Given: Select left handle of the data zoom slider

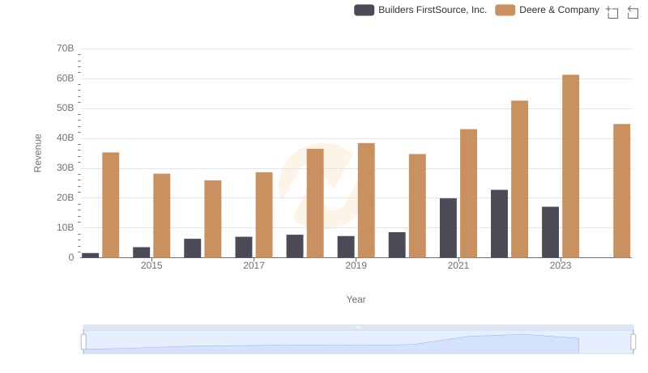Looking at the screenshot, I should [x=83, y=342].
